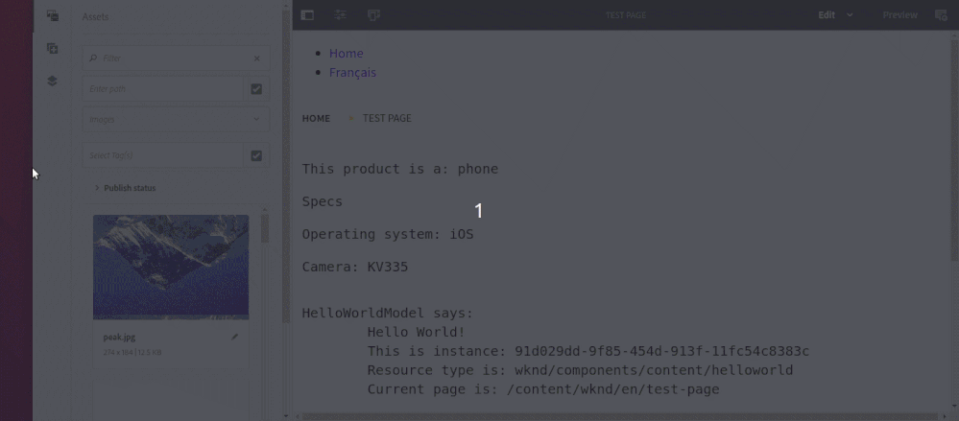Toggle the checkbox beside Enter path

pyautogui.click(x=256, y=89)
